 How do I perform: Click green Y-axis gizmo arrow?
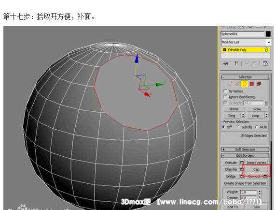point(160,85)
